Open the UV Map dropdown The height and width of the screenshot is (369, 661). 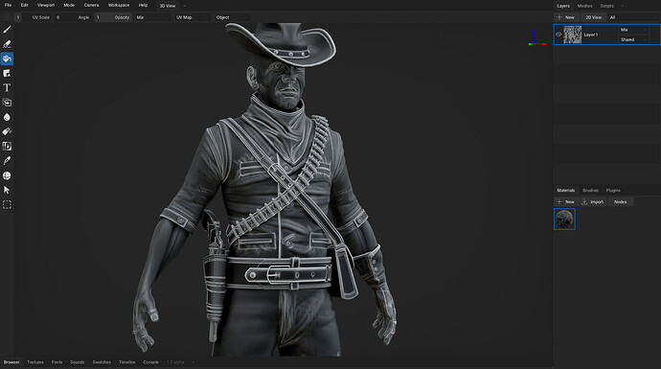coord(192,17)
